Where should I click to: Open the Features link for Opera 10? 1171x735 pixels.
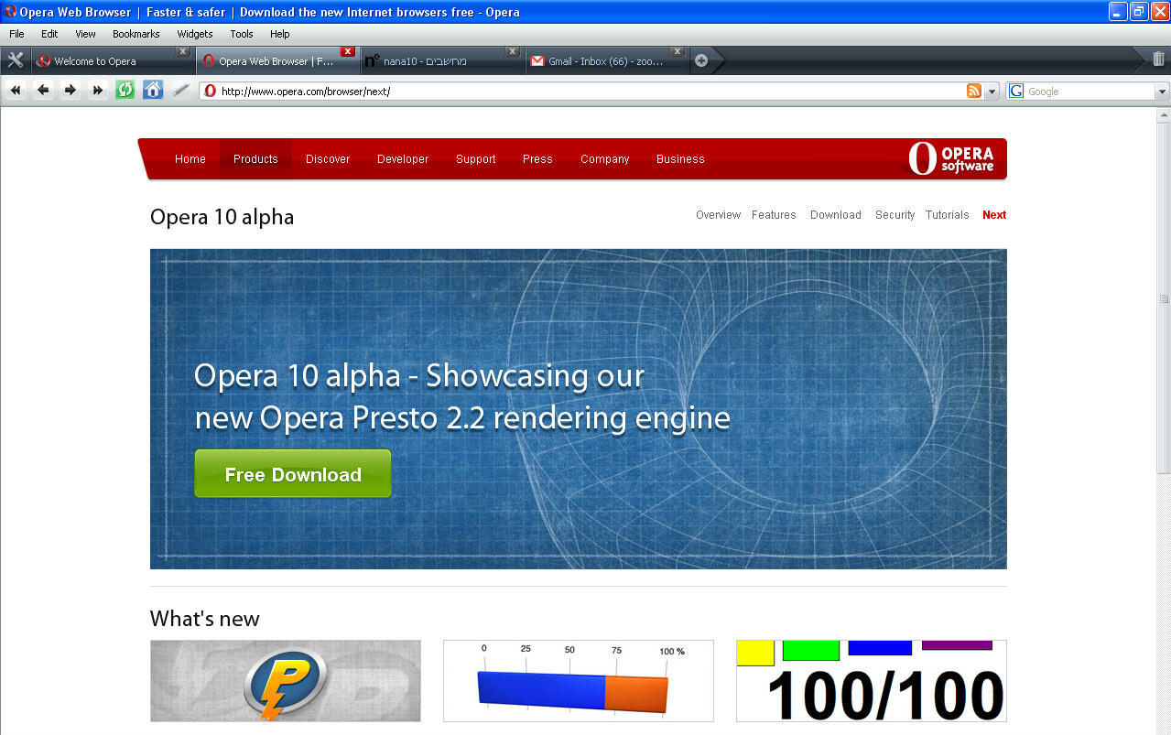pos(774,215)
